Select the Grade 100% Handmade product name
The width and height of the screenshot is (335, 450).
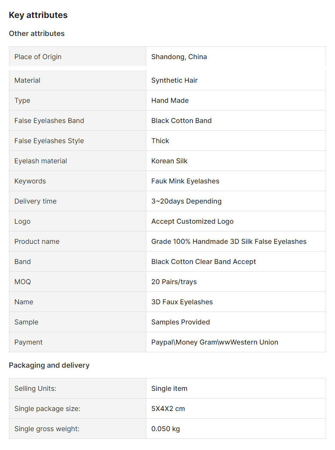click(229, 241)
